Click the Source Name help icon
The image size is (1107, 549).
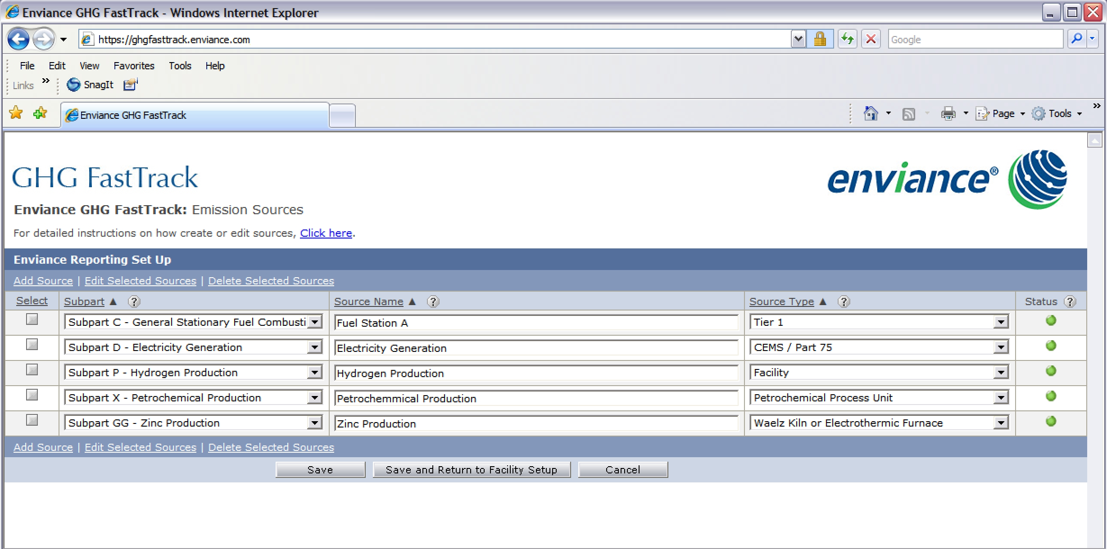433,301
